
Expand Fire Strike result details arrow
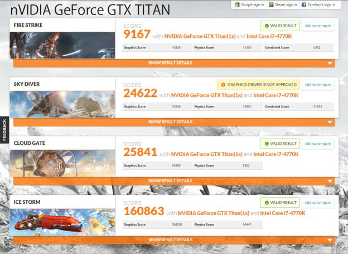tap(330, 63)
